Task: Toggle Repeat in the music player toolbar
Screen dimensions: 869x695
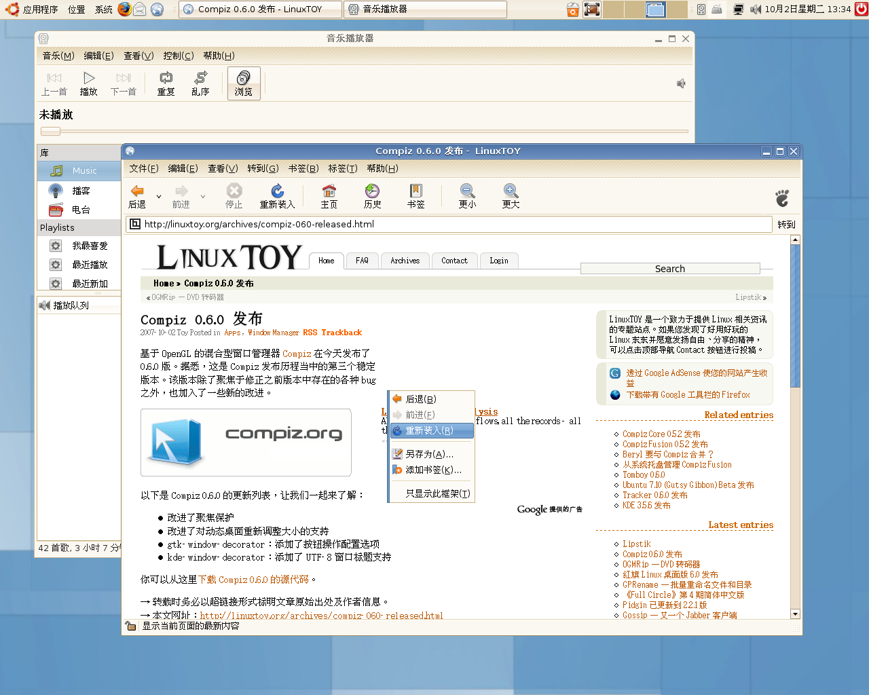Action: pyautogui.click(x=166, y=84)
